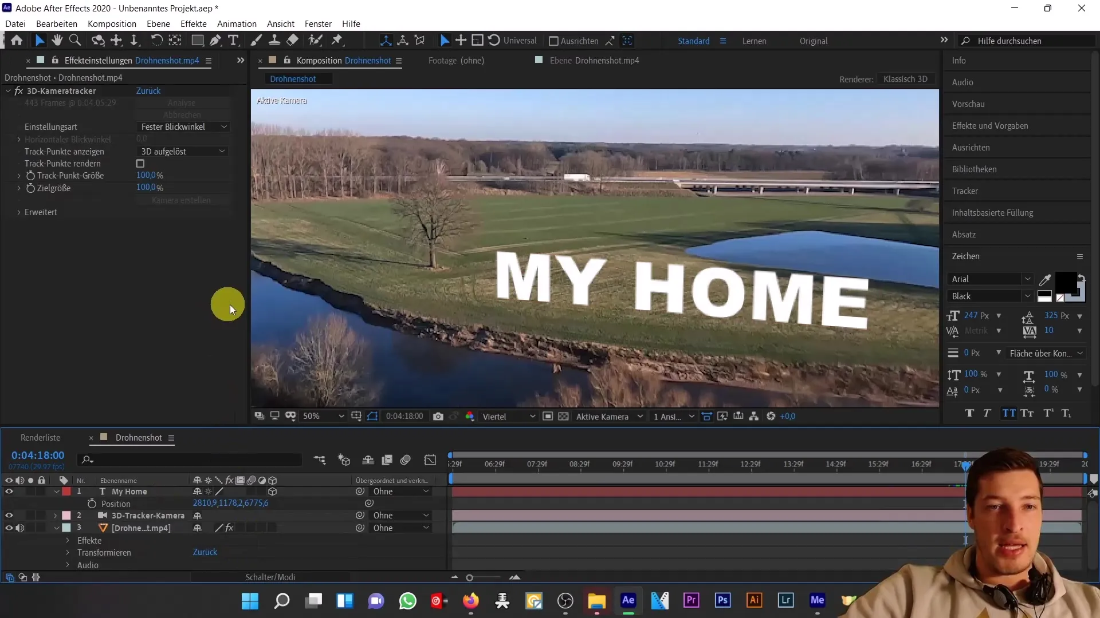The height and width of the screenshot is (618, 1100).
Task: Expand the Transformieren property group
Action: point(68,553)
